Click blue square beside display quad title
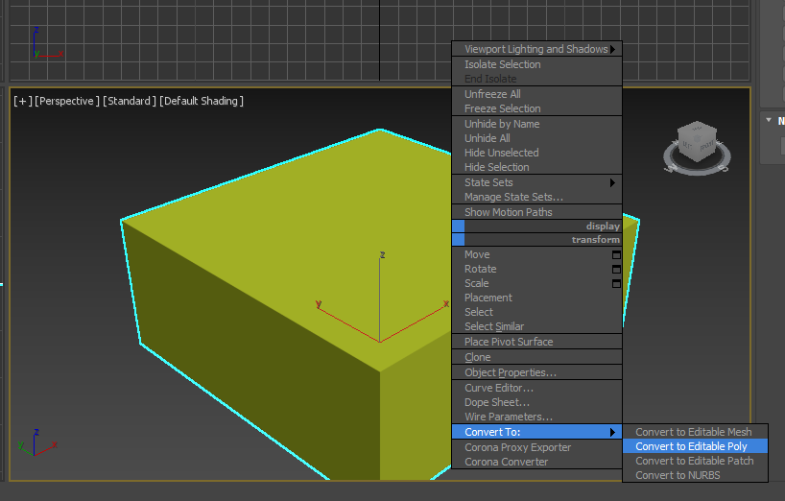The width and height of the screenshot is (785, 501). [x=458, y=226]
